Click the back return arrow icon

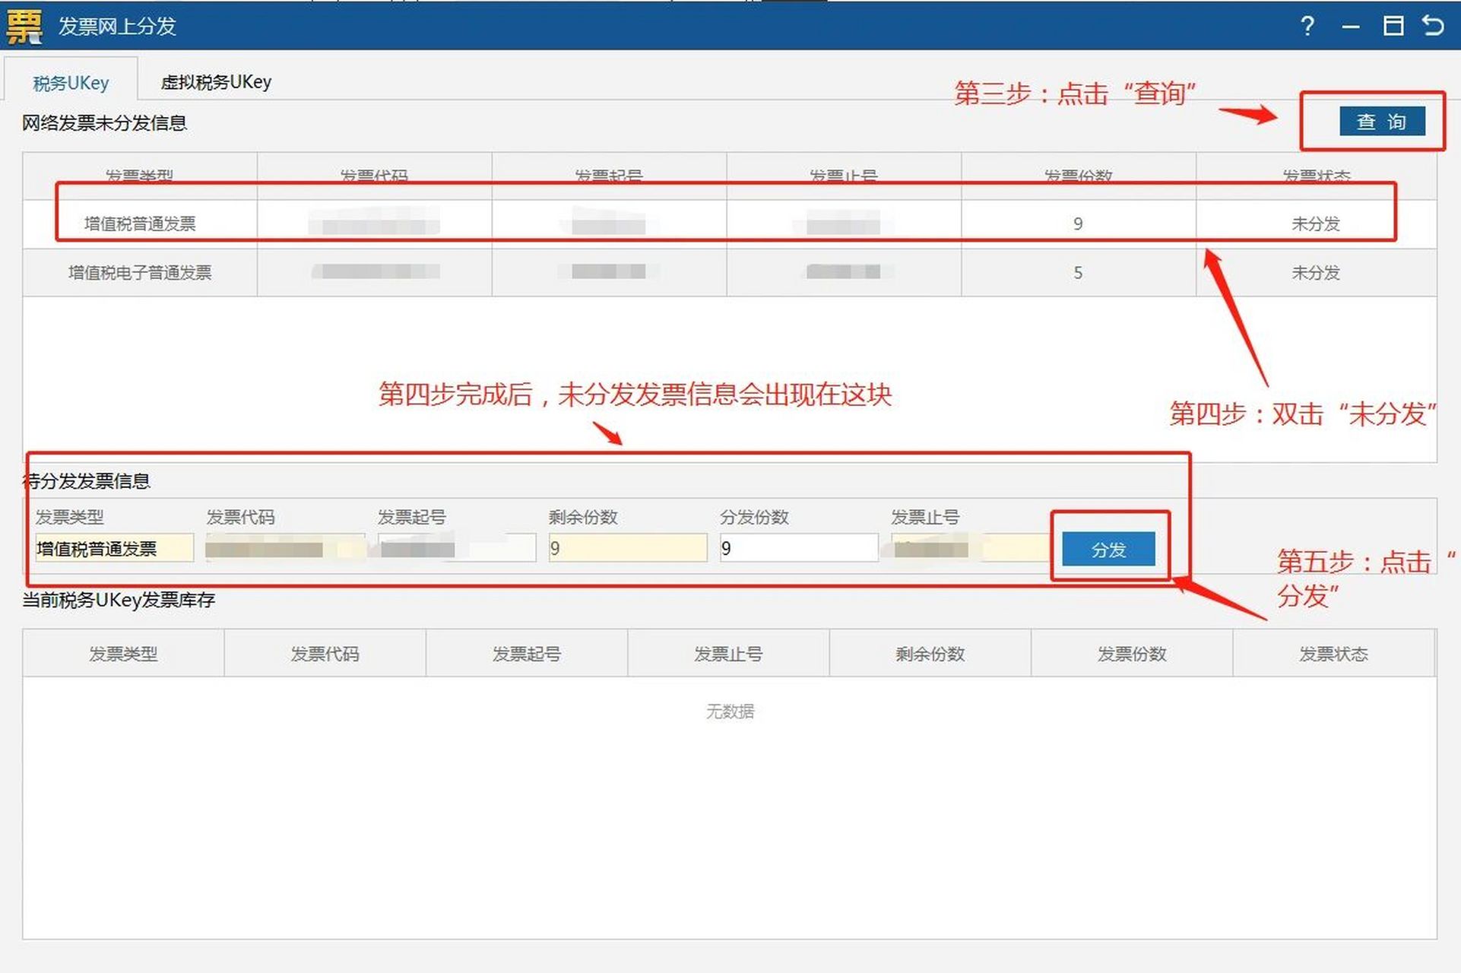pos(1433,26)
